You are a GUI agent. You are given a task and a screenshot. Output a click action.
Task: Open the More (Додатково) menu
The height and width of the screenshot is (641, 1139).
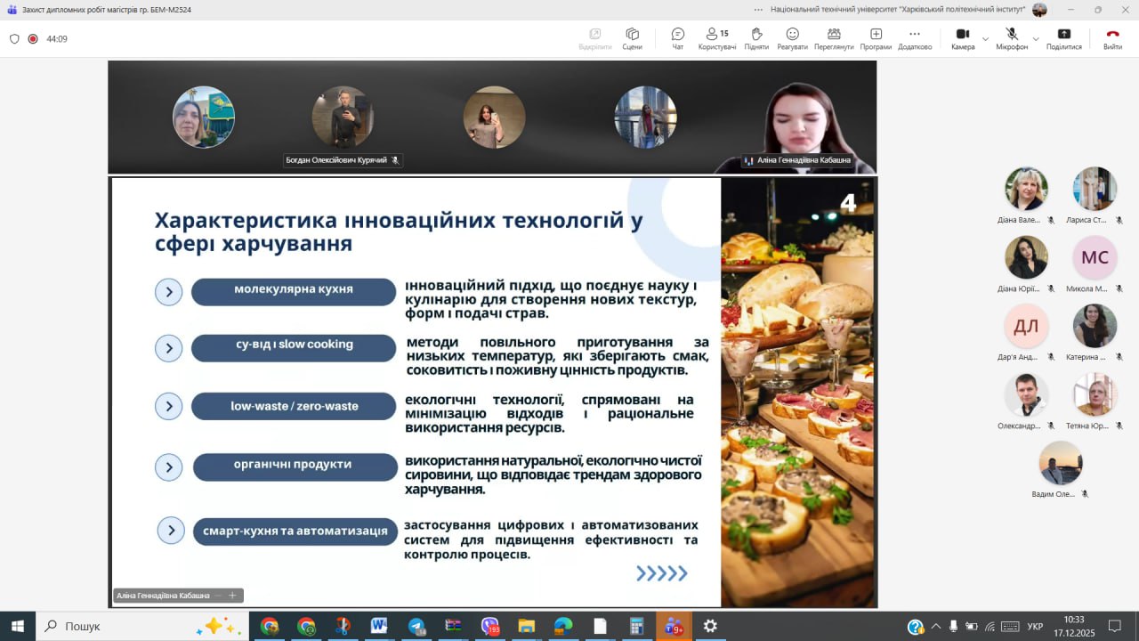[914, 38]
